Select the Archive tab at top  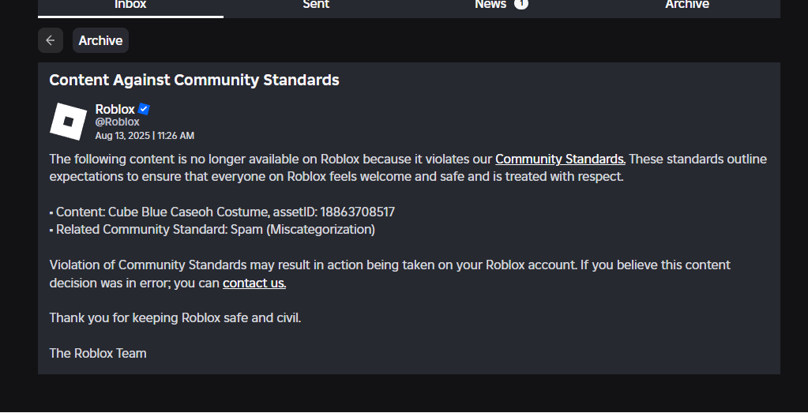686,5
